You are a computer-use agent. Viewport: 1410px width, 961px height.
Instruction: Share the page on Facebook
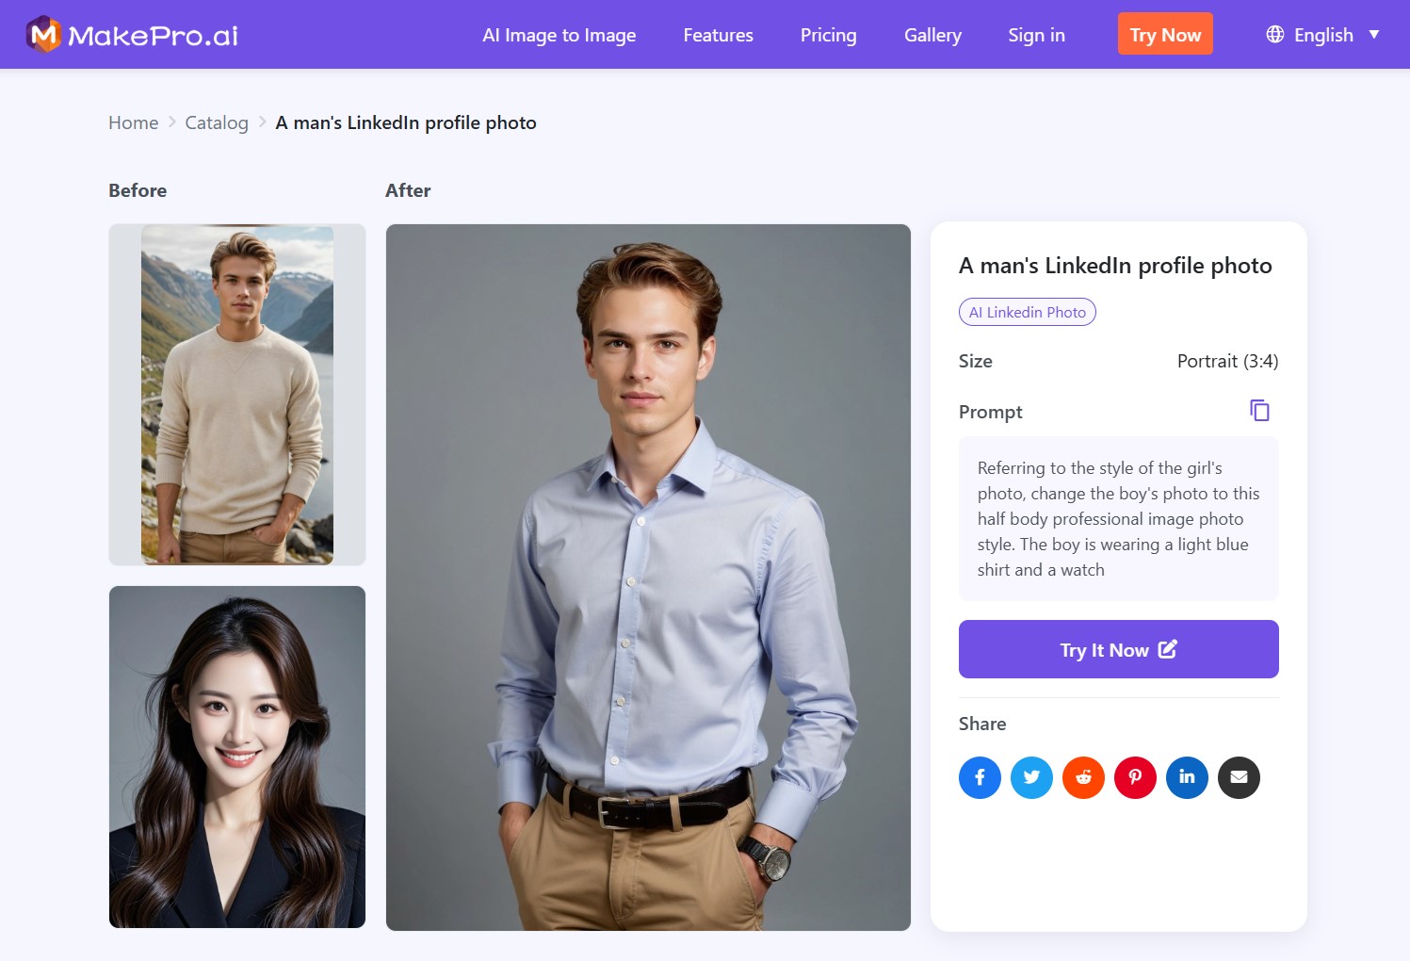click(980, 777)
